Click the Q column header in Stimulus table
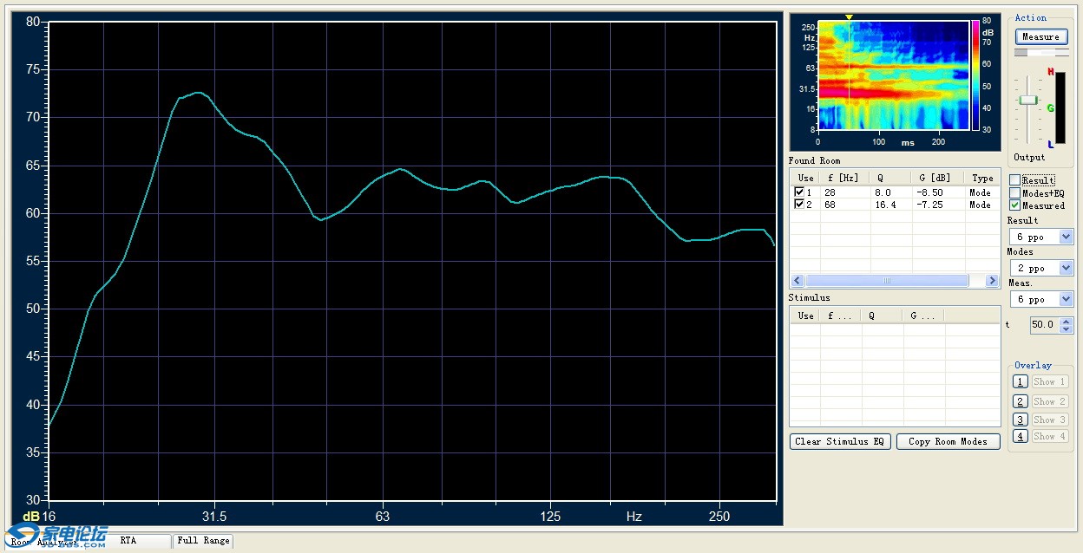1083x553 pixels. 883,316
